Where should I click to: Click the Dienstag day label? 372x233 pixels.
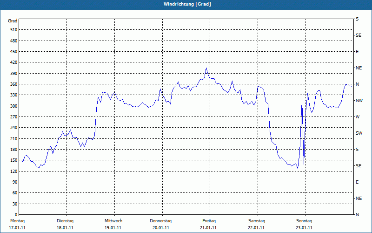pyautogui.click(x=65, y=221)
